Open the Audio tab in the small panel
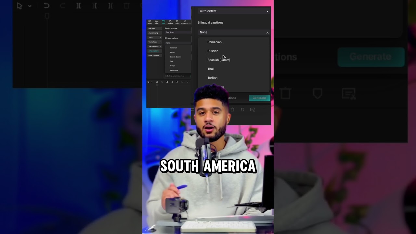This screenshot has height=234, width=416. pyautogui.click(x=156, y=22)
